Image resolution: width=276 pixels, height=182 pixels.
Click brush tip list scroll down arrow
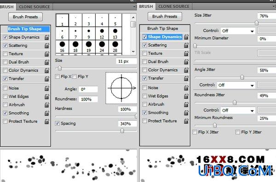[133, 52]
